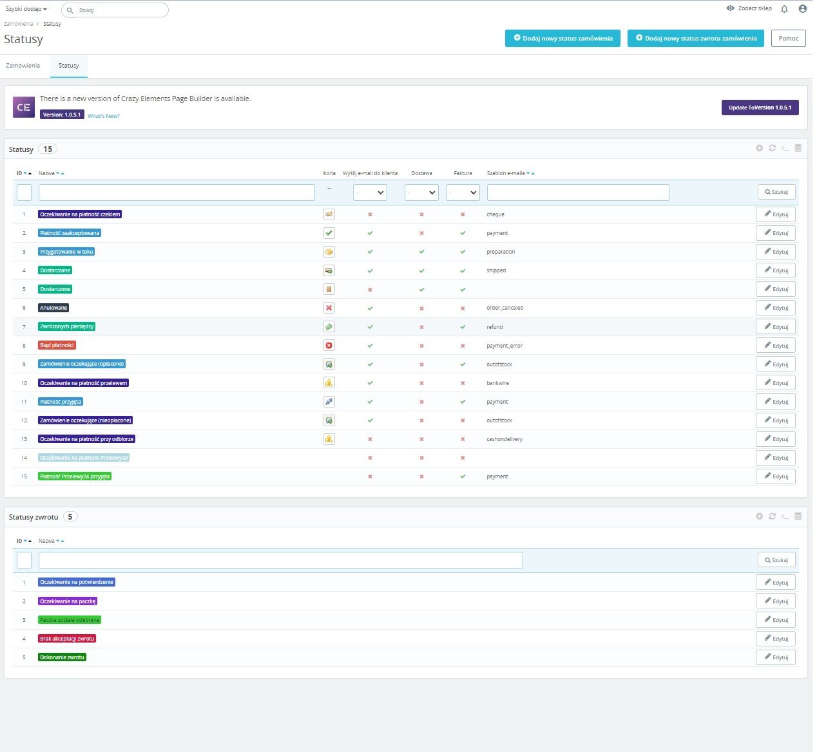The height and width of the screenshot is (752, 817).
Task: Open the Faktura filter dropdown
Action: click(463, 192)
